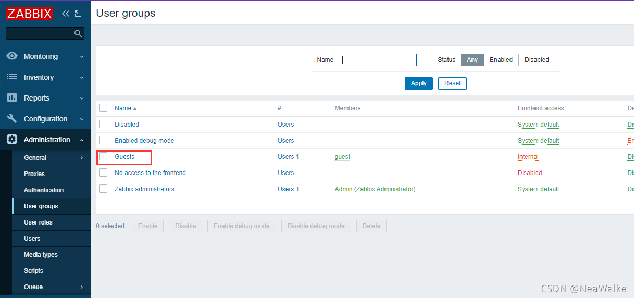The width and height of the screenshot is (634, 298).
Task: Tick checkbox for Enabled debug mode group
Action: 103,140
